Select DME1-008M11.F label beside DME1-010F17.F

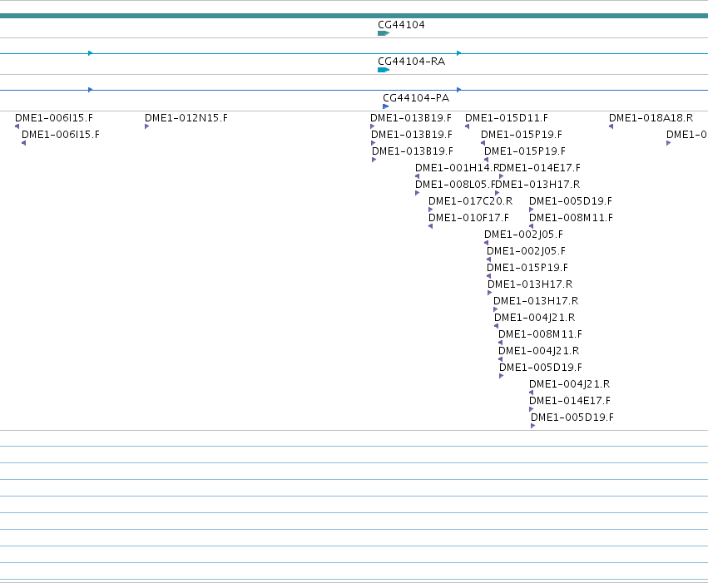572,218
